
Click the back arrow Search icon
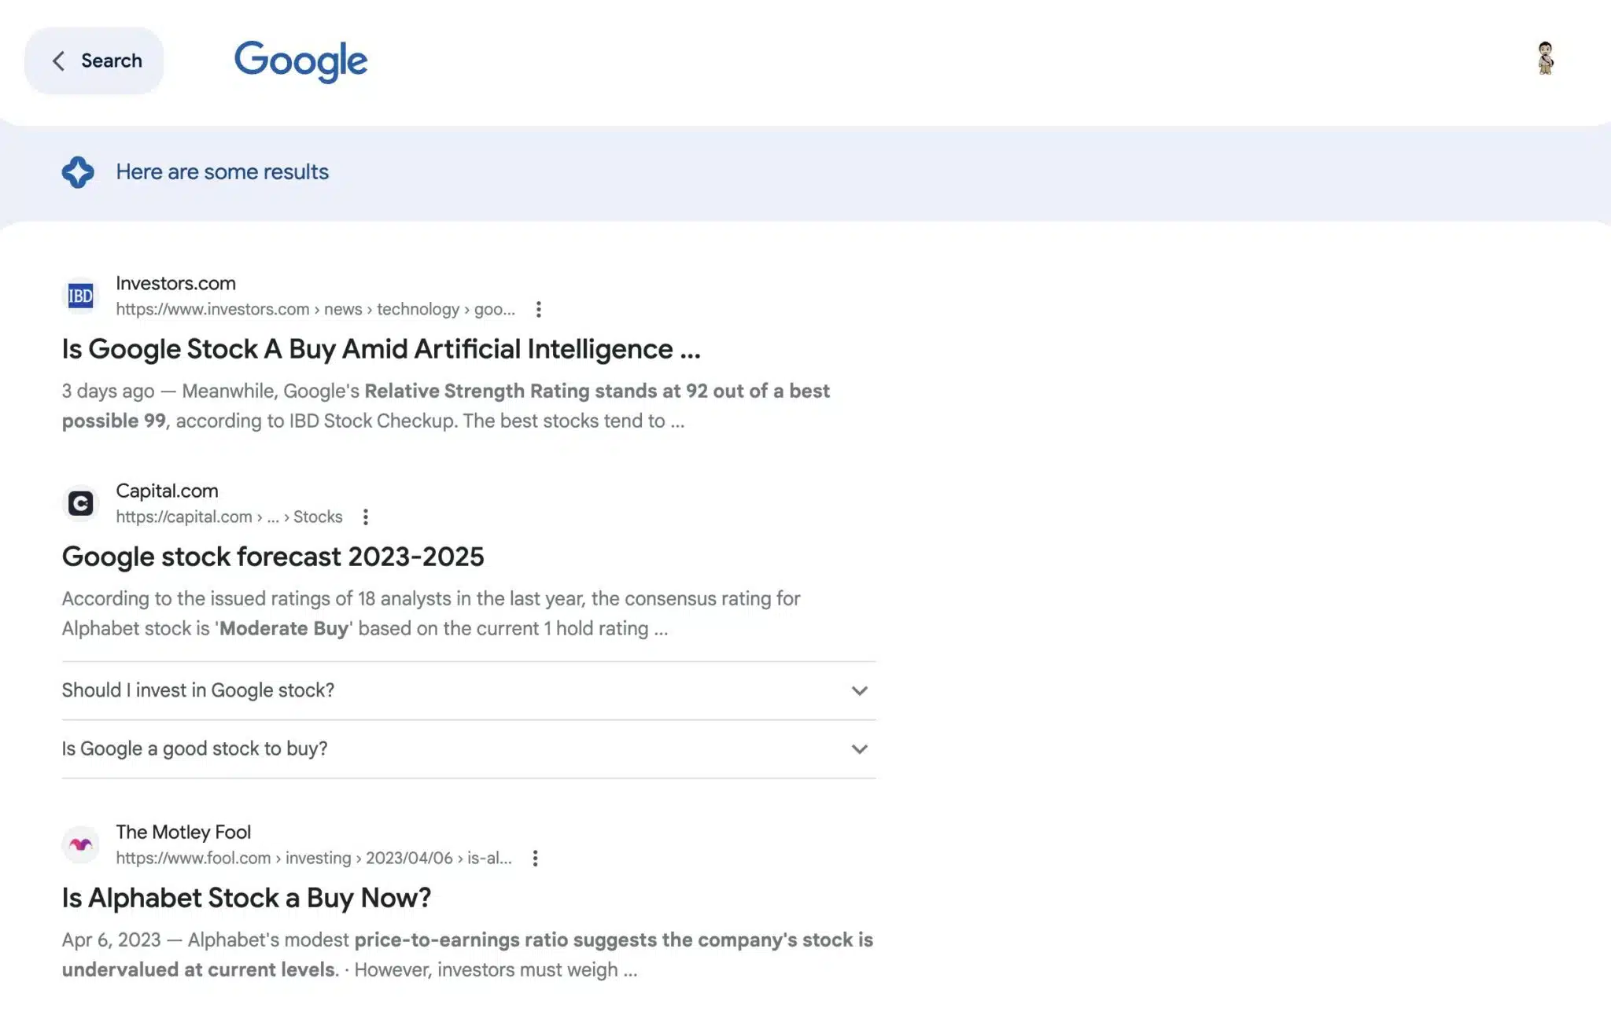tap(55, 60)
